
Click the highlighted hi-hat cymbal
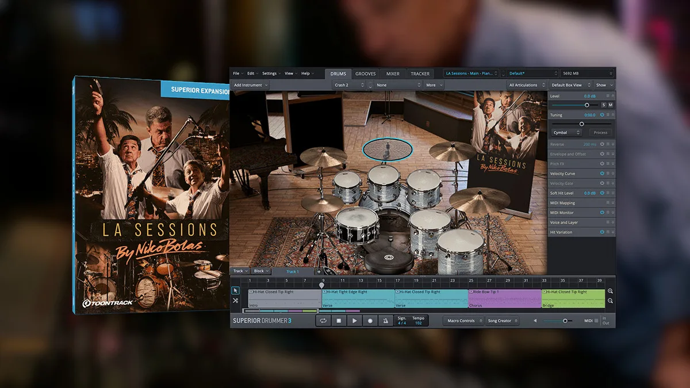point(388,149)
